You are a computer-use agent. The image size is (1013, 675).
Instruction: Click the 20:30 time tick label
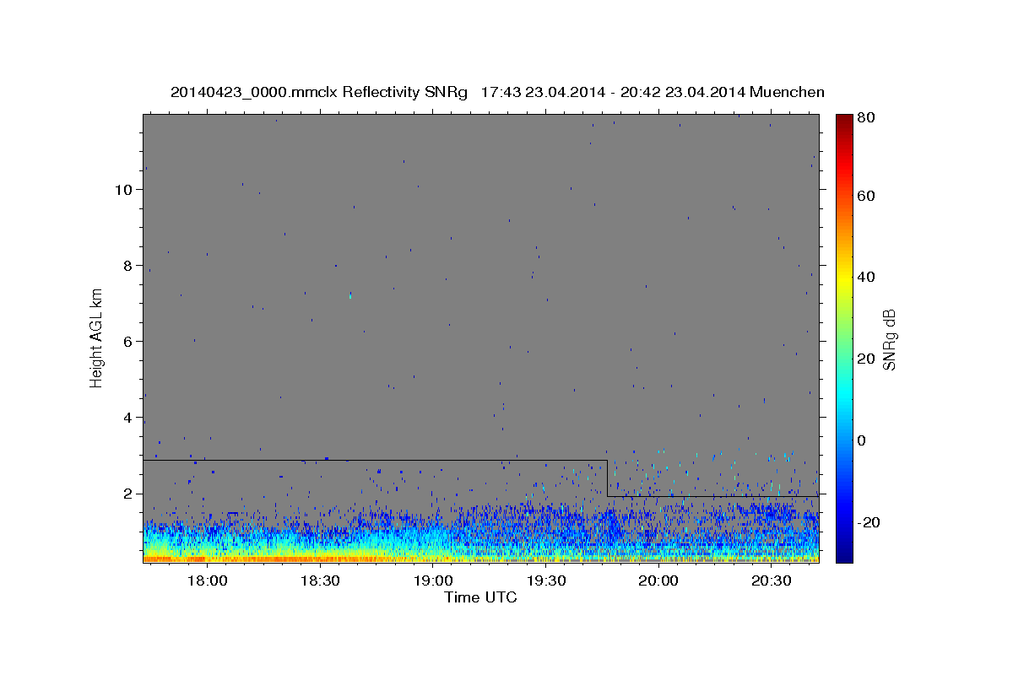[772, 581]
